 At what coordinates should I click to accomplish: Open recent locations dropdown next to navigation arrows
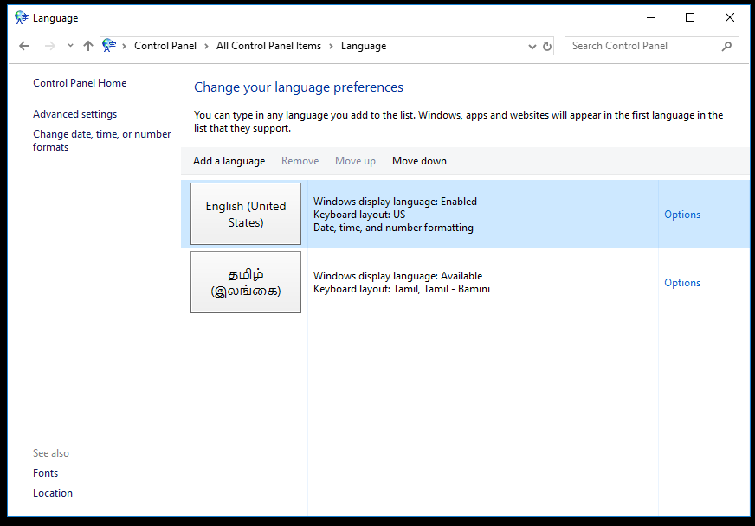(69, 45)
